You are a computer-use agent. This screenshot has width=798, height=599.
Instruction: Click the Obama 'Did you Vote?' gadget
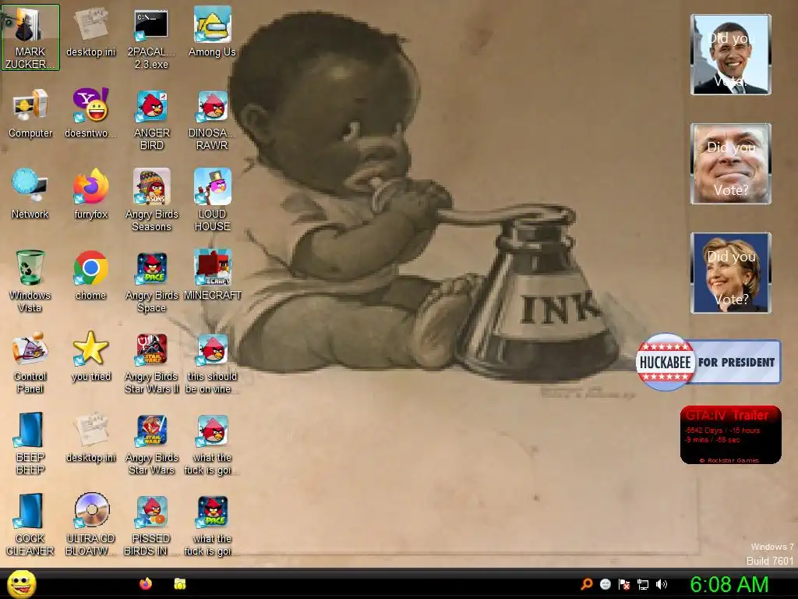(730, 55)
